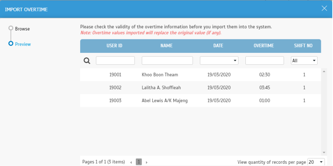
Task: Go to previous page arrow
Action: point(131,162)
